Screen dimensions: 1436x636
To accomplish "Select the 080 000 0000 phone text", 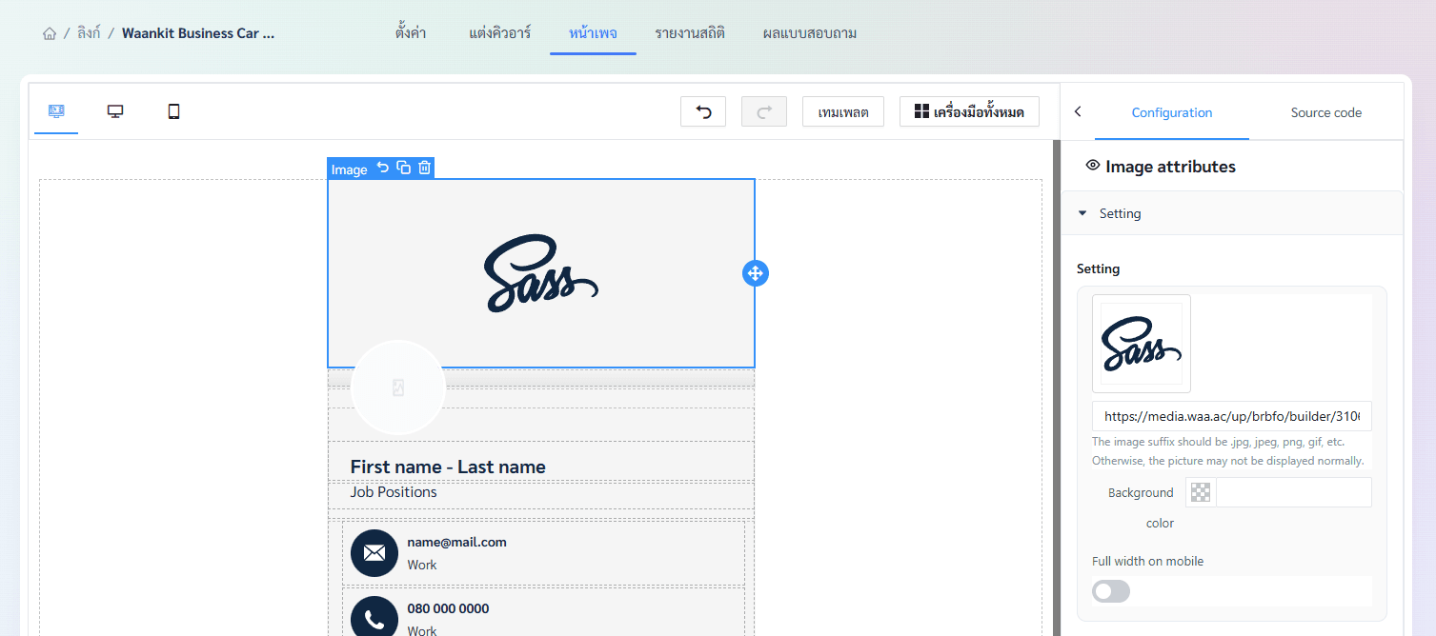I will click(x=448, y=608).
